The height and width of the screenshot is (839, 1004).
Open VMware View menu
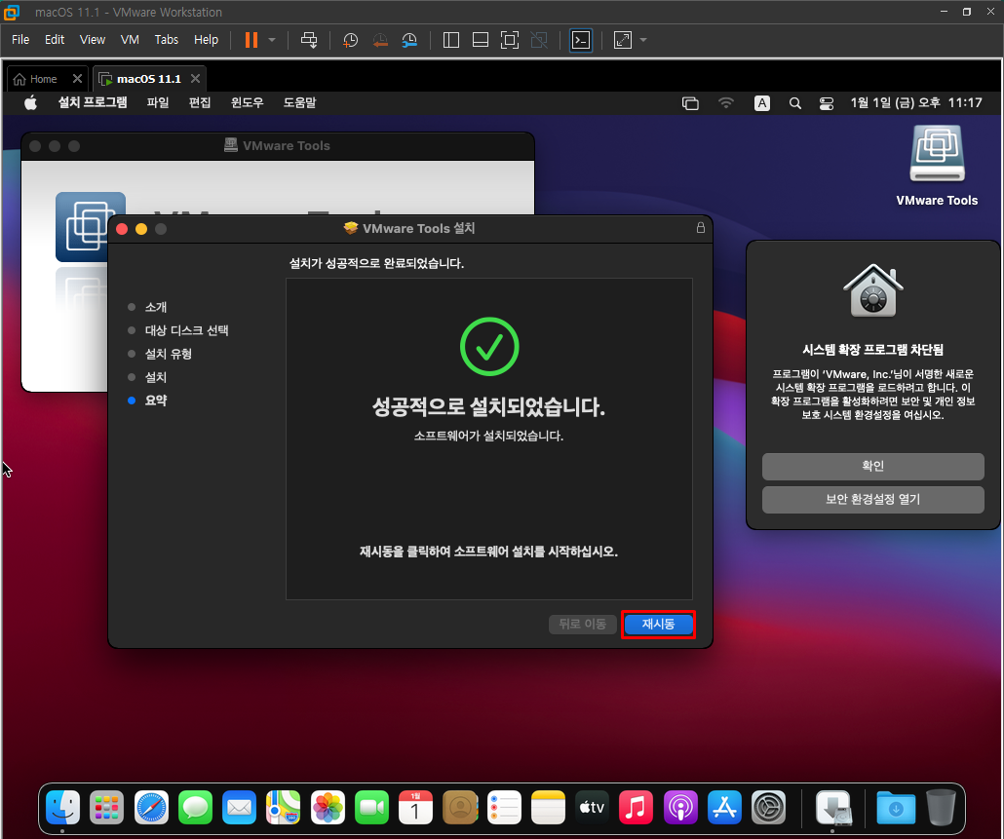pos(93,40)
